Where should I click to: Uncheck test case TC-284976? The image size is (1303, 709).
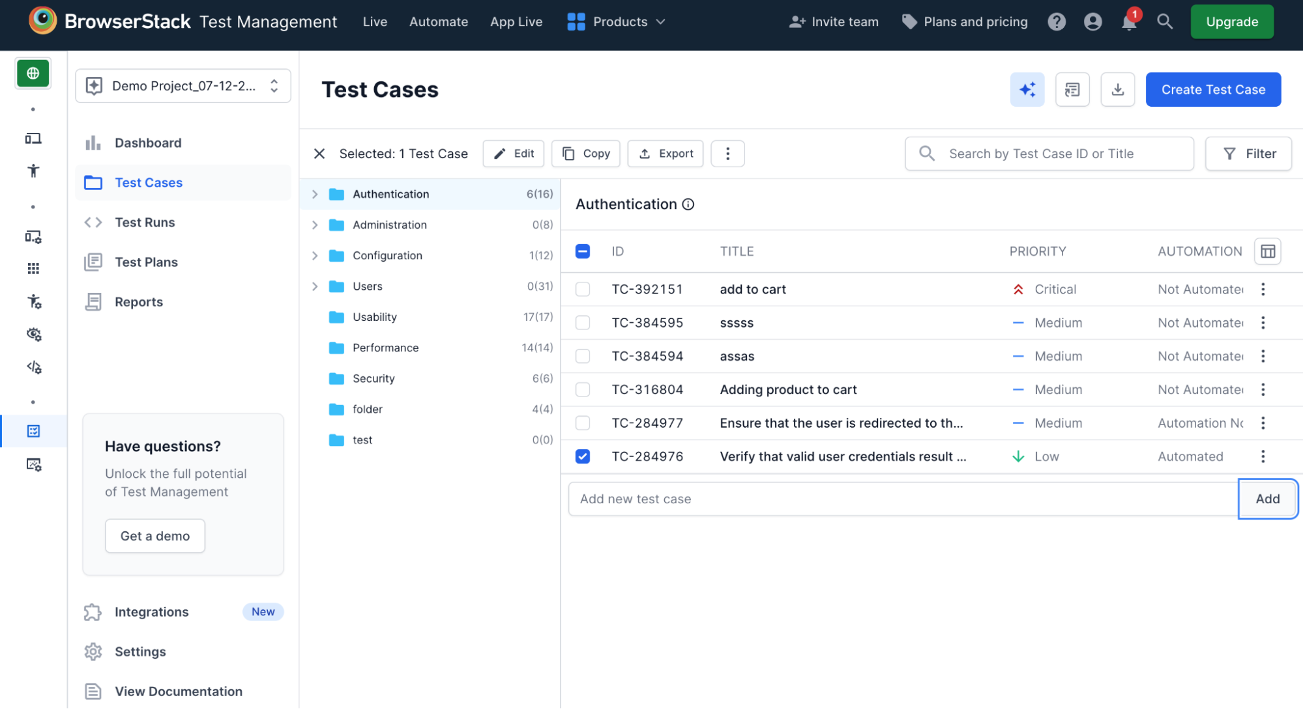(x=582, y=456)
